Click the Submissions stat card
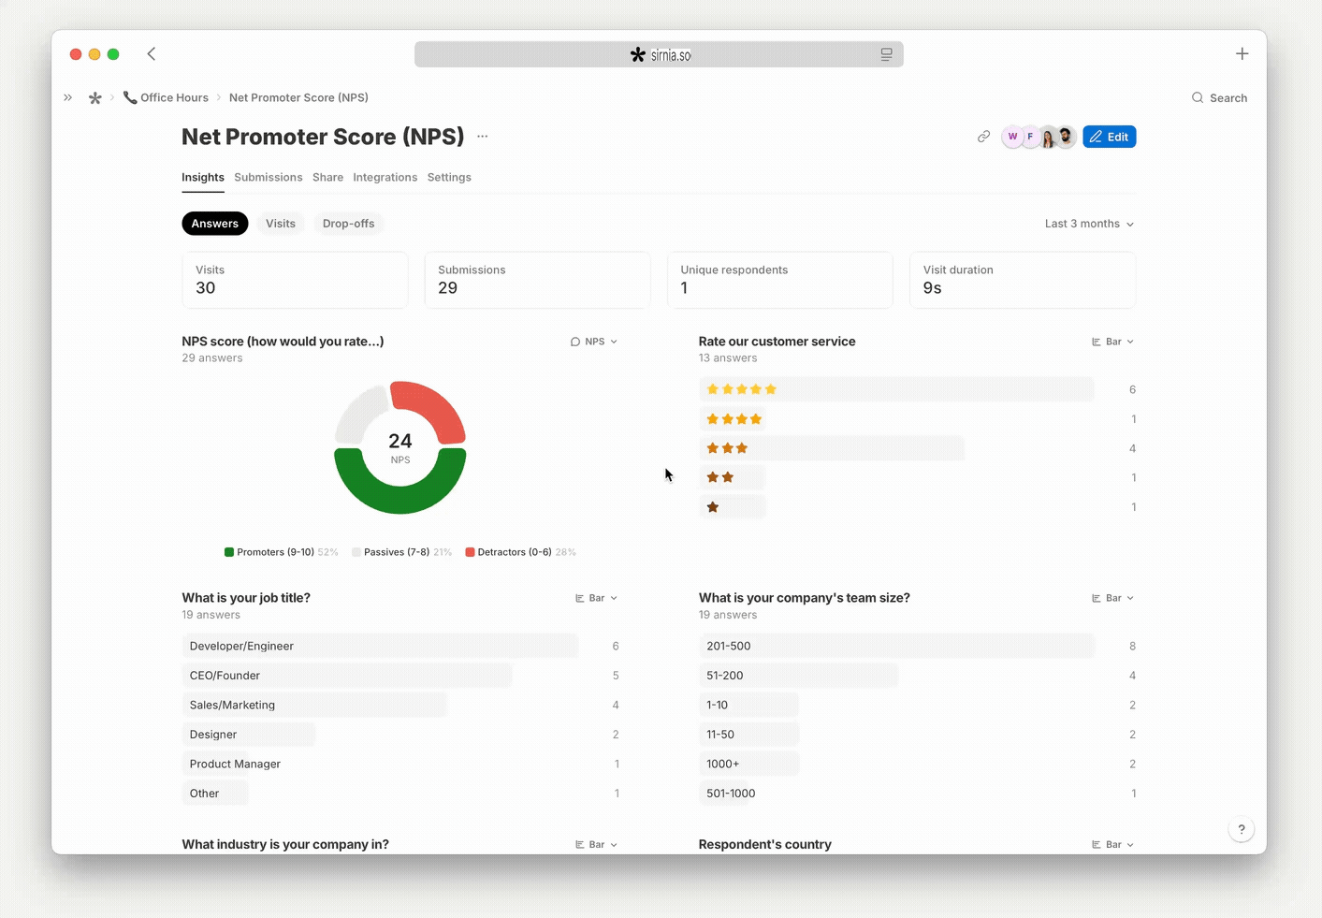 coord(537,280)
